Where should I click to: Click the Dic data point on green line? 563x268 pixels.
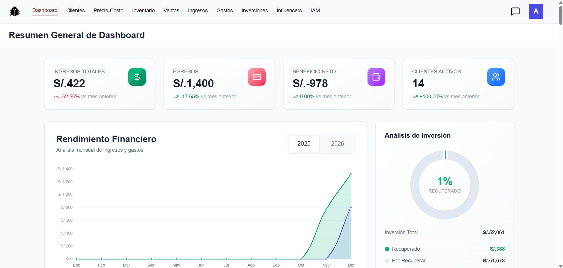click(x=351, y=174)
